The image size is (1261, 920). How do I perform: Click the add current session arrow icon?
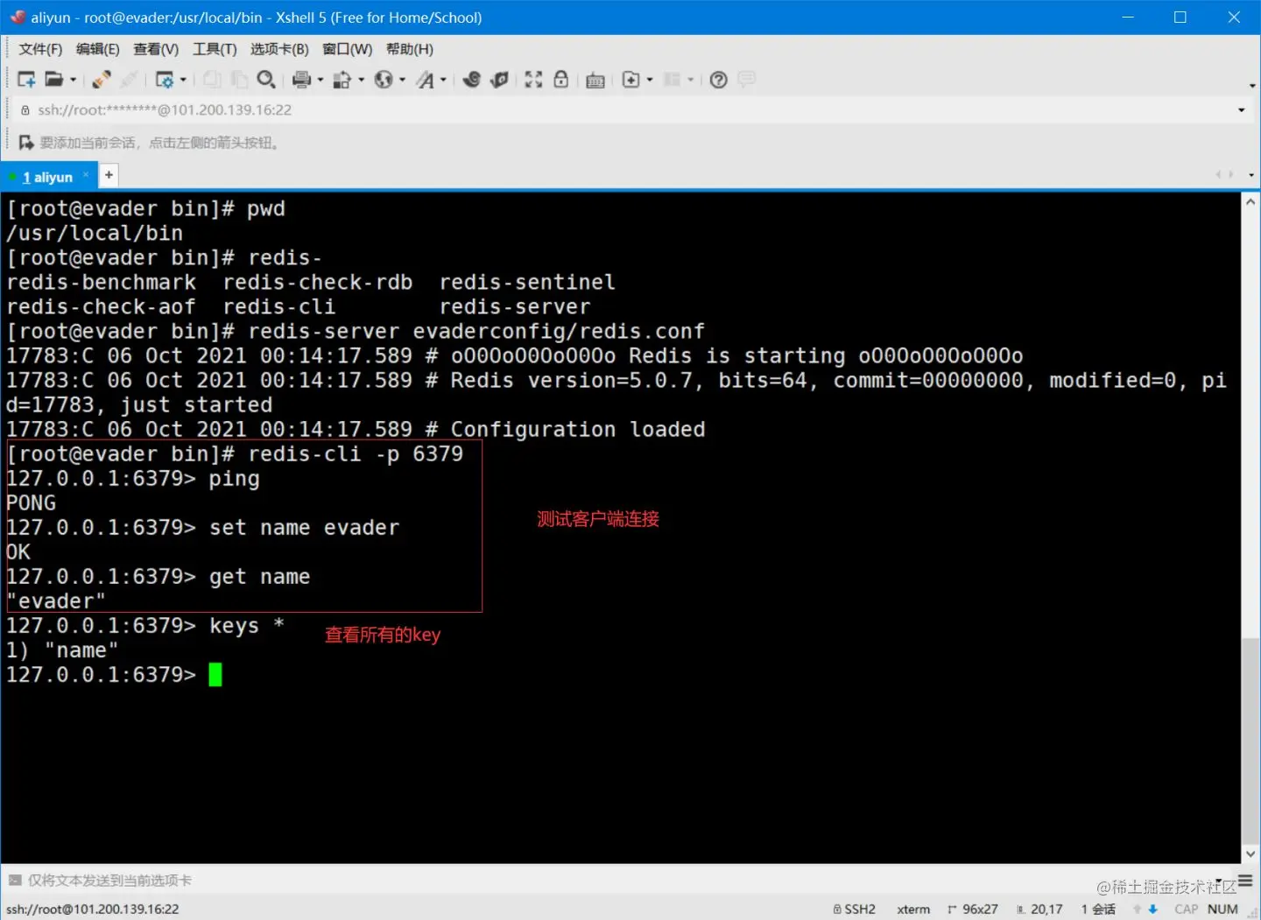26,143
